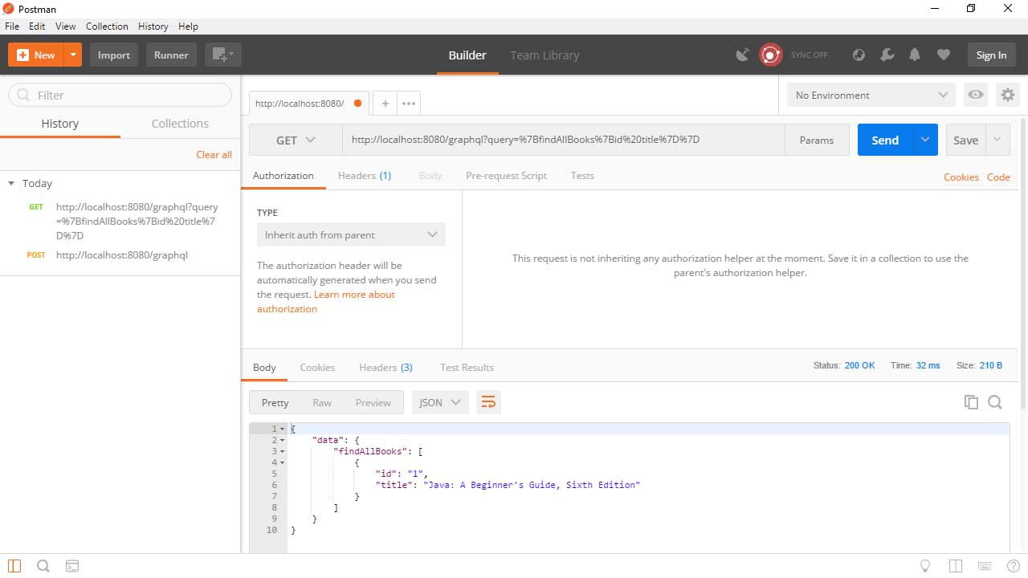Click the request URL field
Screen dimensions: 1028x578
point(563,140)
